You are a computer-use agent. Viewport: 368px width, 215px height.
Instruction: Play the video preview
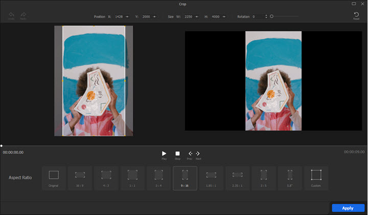click(x=164, y=153)
